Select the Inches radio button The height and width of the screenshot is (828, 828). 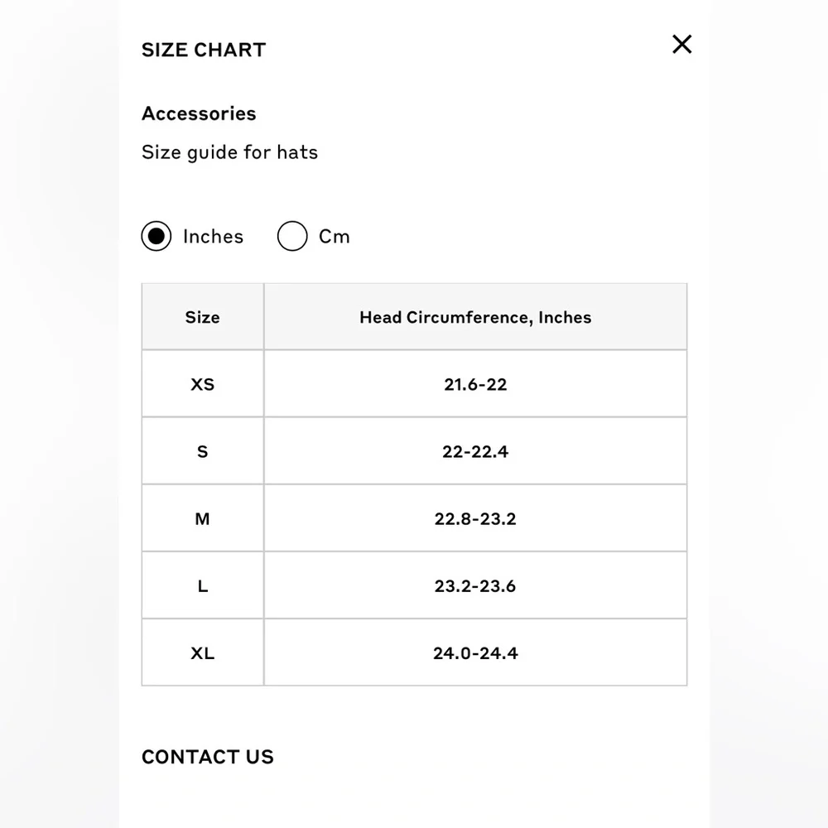156,236
